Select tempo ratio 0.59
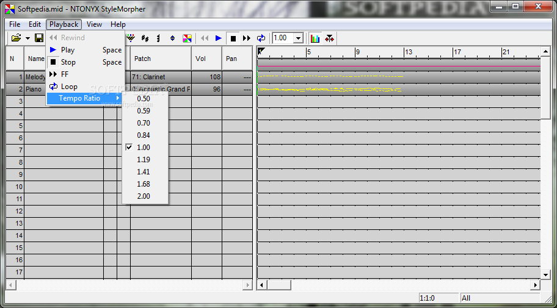The image size is (557, 308). point(145,111)
